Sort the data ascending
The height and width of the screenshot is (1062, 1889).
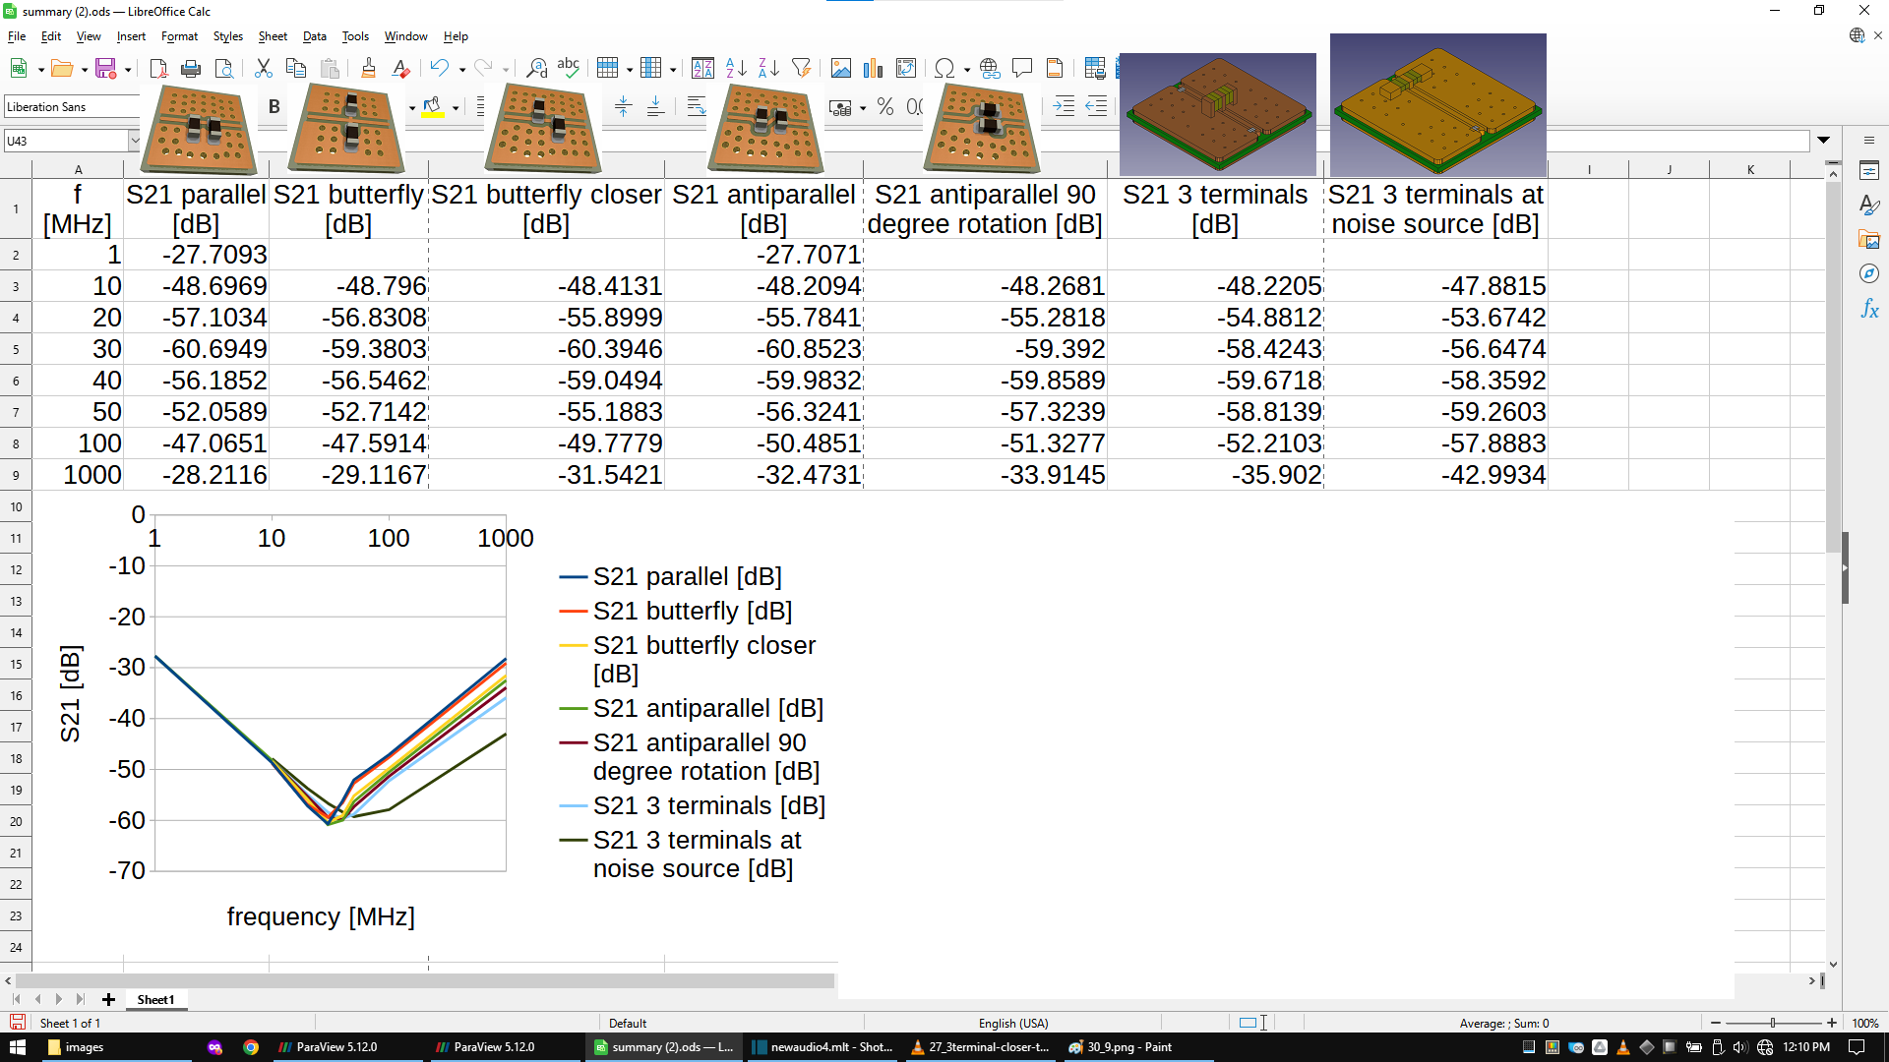tap(736, 68)
